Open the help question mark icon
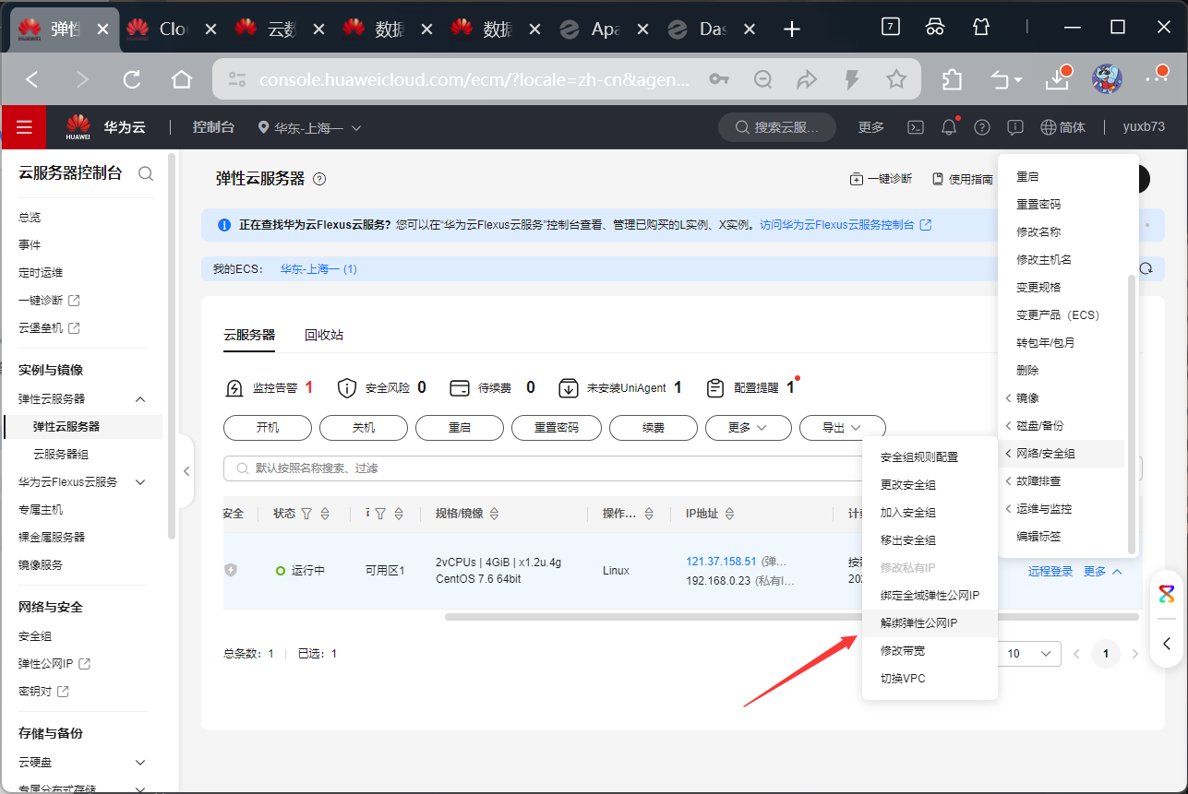 (x=982, y=127)
